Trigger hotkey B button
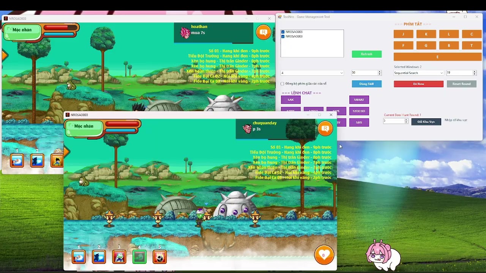Image resolution: width=486 pixels, height=273 pixels. 449,45
